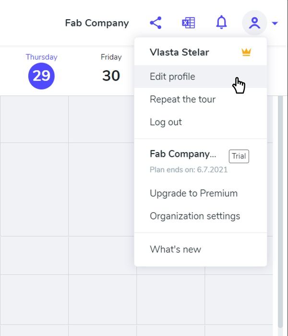Click the Trial badge
Screen dimensions: 288x336
pyautogui.click(x=239, y=156)
